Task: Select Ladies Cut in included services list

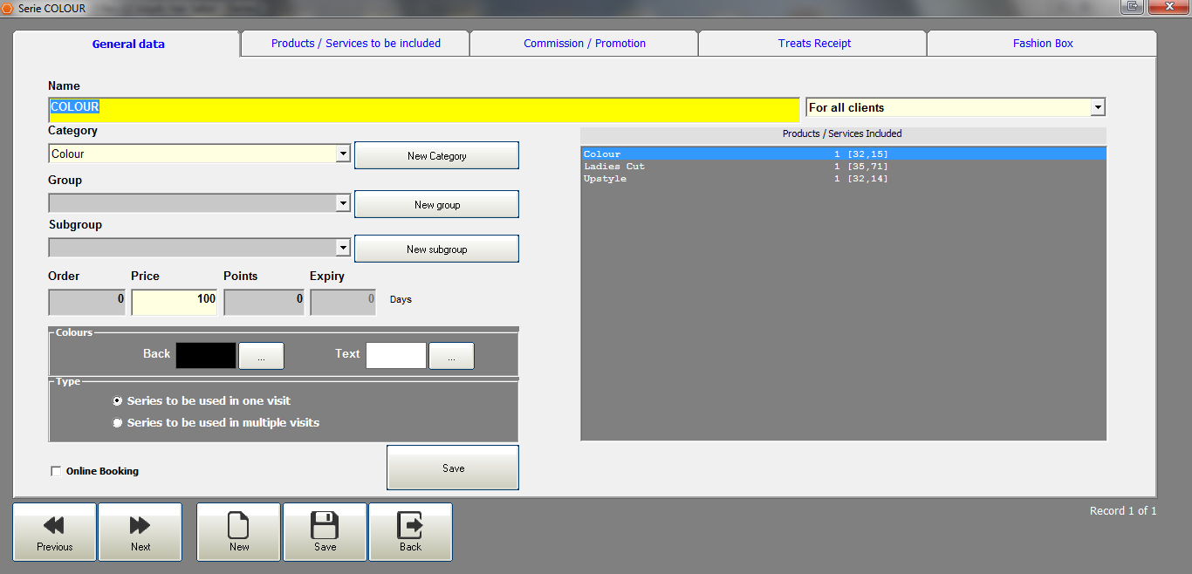Action: (614, 167)
